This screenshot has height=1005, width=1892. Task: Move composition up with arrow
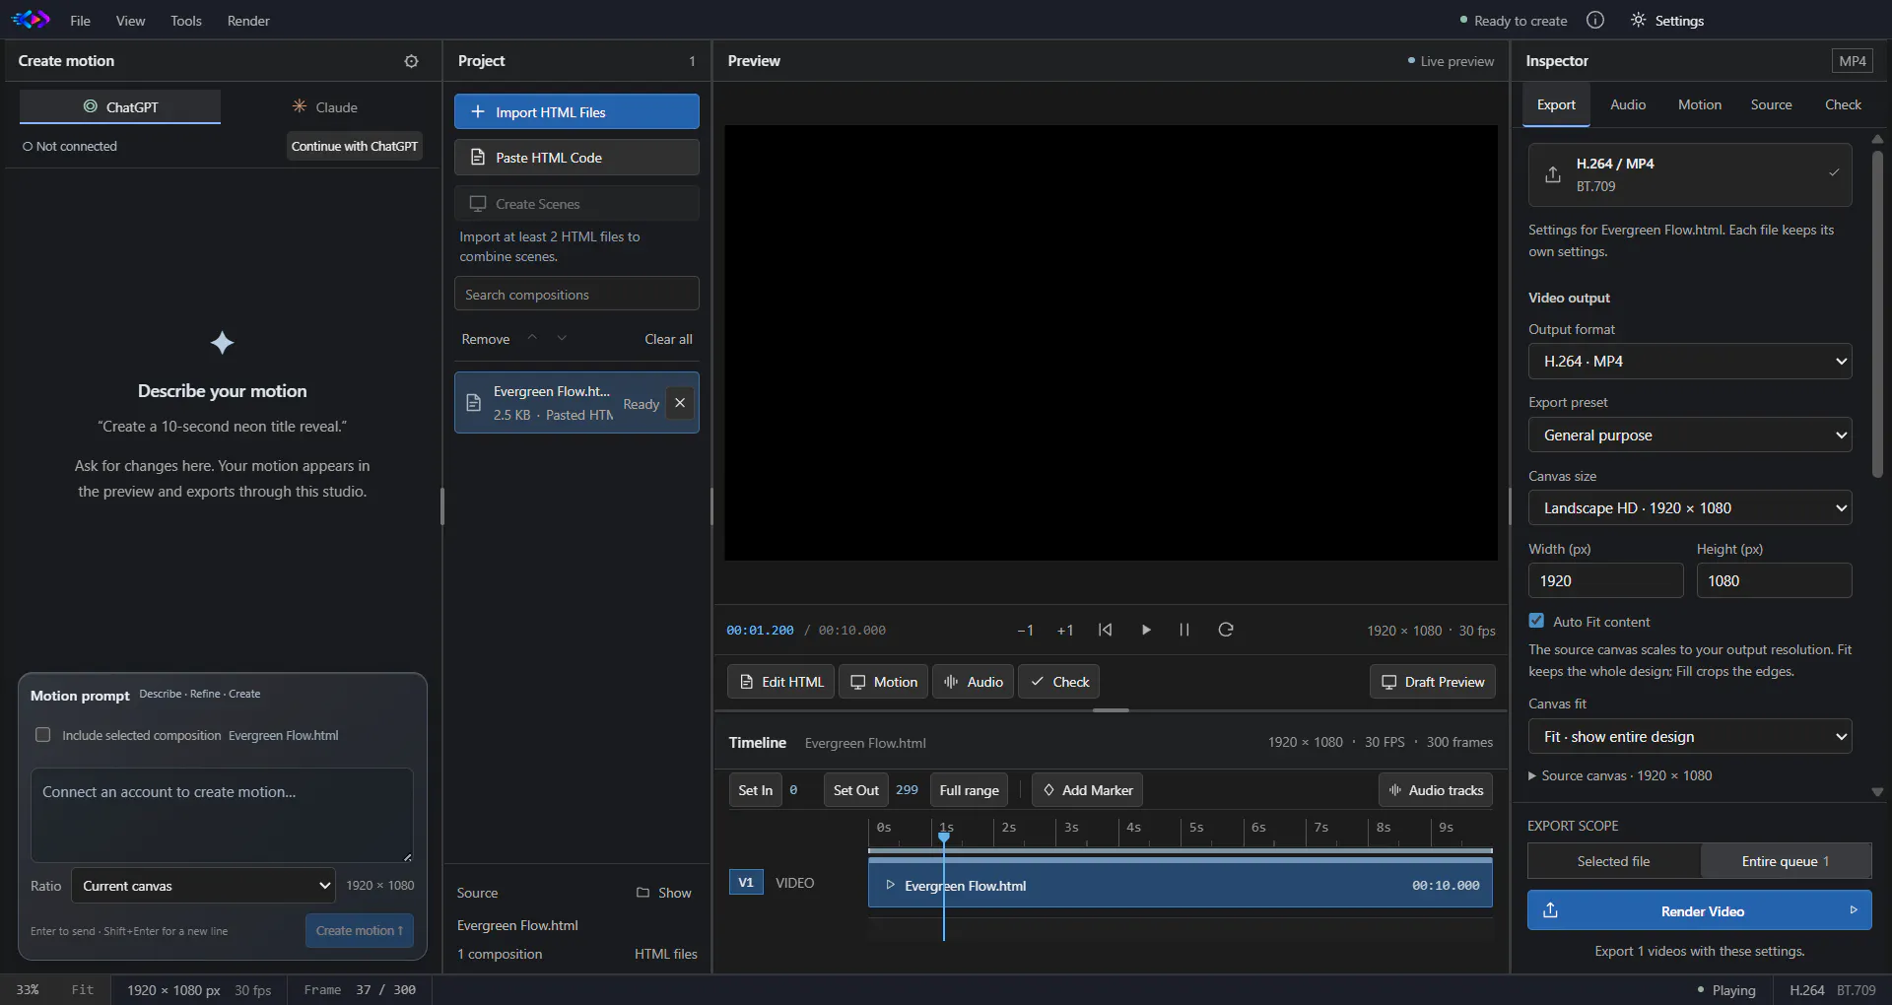[x=532, y=338]
